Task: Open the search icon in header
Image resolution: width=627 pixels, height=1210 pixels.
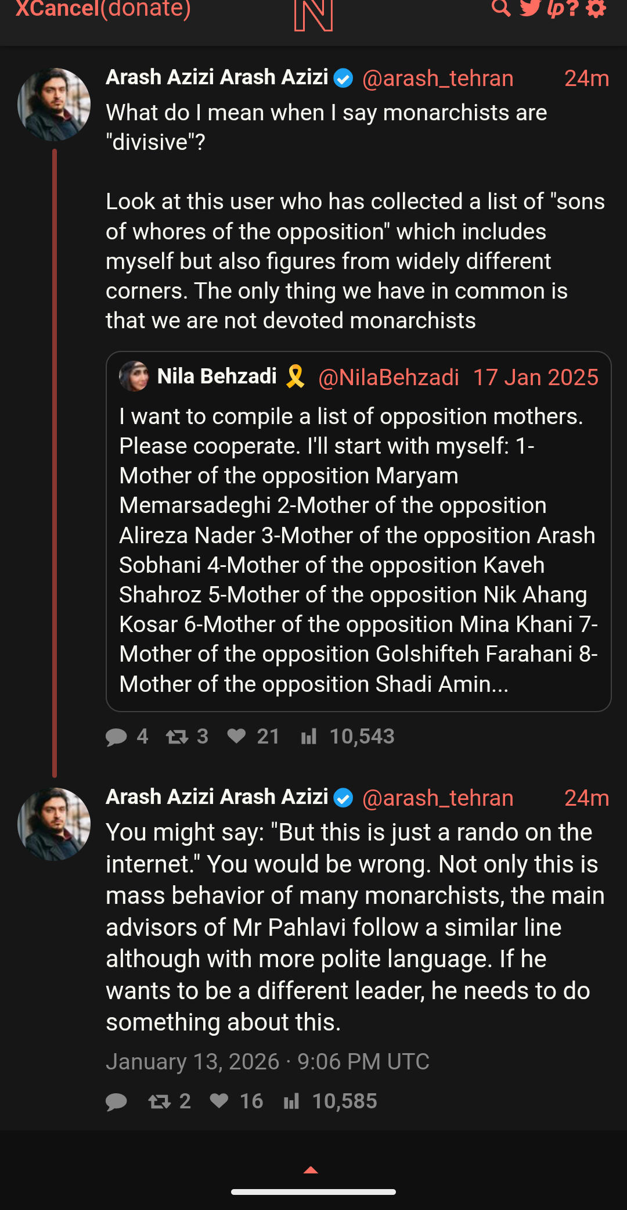Action: pyautogui.click(x=500, y=8)
